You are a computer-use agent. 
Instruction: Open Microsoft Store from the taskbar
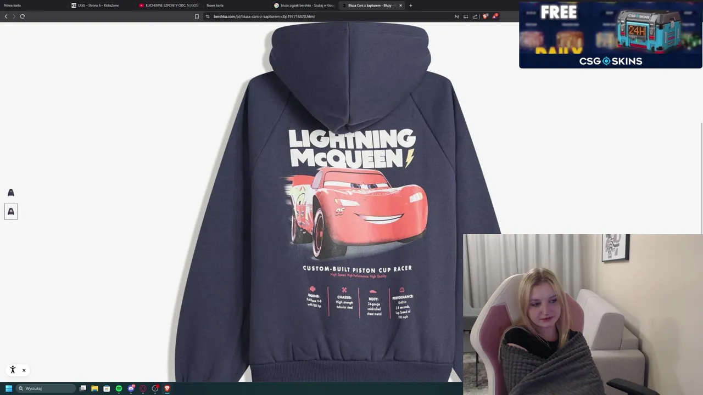(x=107, y=388)
